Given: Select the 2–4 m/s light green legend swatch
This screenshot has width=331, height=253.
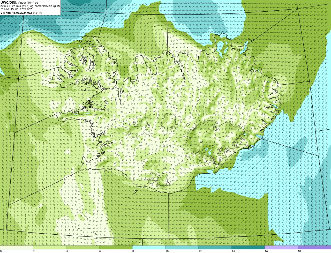Looking at the screenshot, I should [50, 247].
